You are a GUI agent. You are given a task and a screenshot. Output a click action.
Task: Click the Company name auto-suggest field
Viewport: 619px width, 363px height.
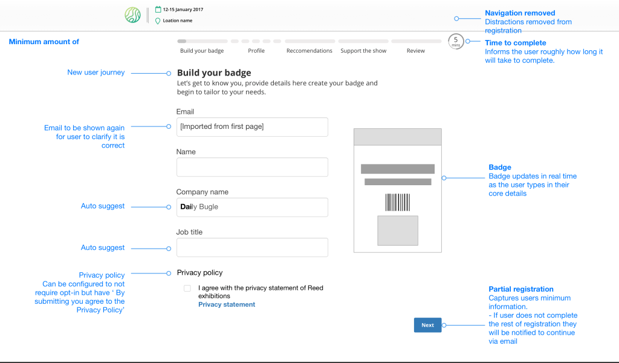252,207
